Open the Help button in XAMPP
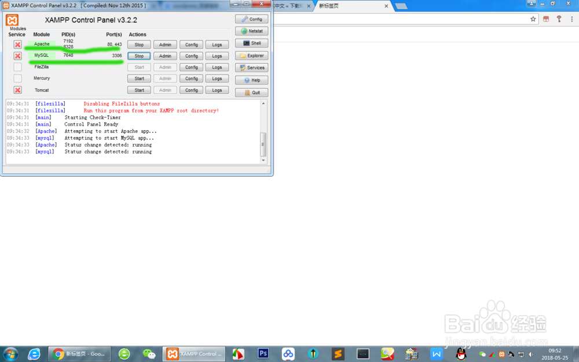Screen dimensions: 579x362 tap(251, 80)
